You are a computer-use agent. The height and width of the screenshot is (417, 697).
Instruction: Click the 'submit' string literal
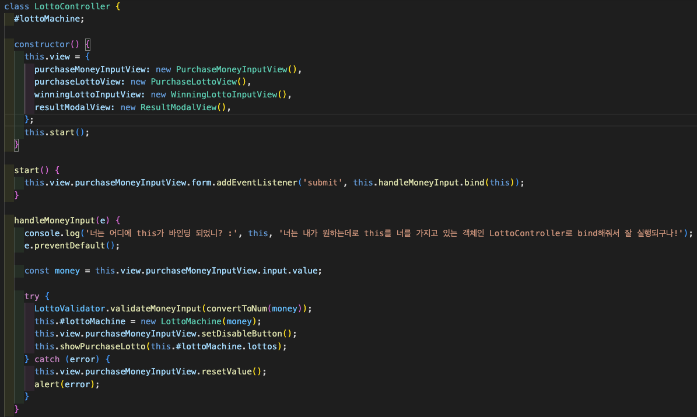(x=321, y=183)
